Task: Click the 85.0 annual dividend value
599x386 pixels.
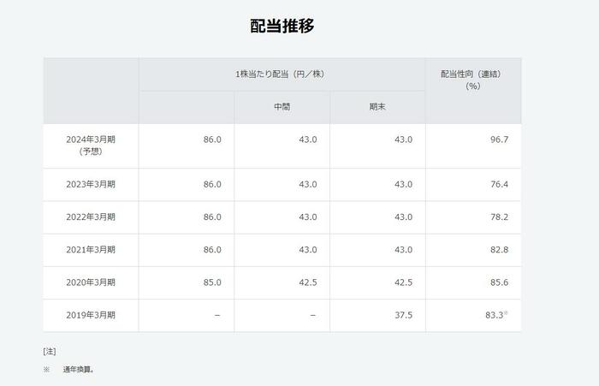Action: (x=212, y=282)
